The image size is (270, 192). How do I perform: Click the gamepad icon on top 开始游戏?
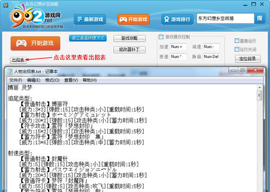click(124, 20)
